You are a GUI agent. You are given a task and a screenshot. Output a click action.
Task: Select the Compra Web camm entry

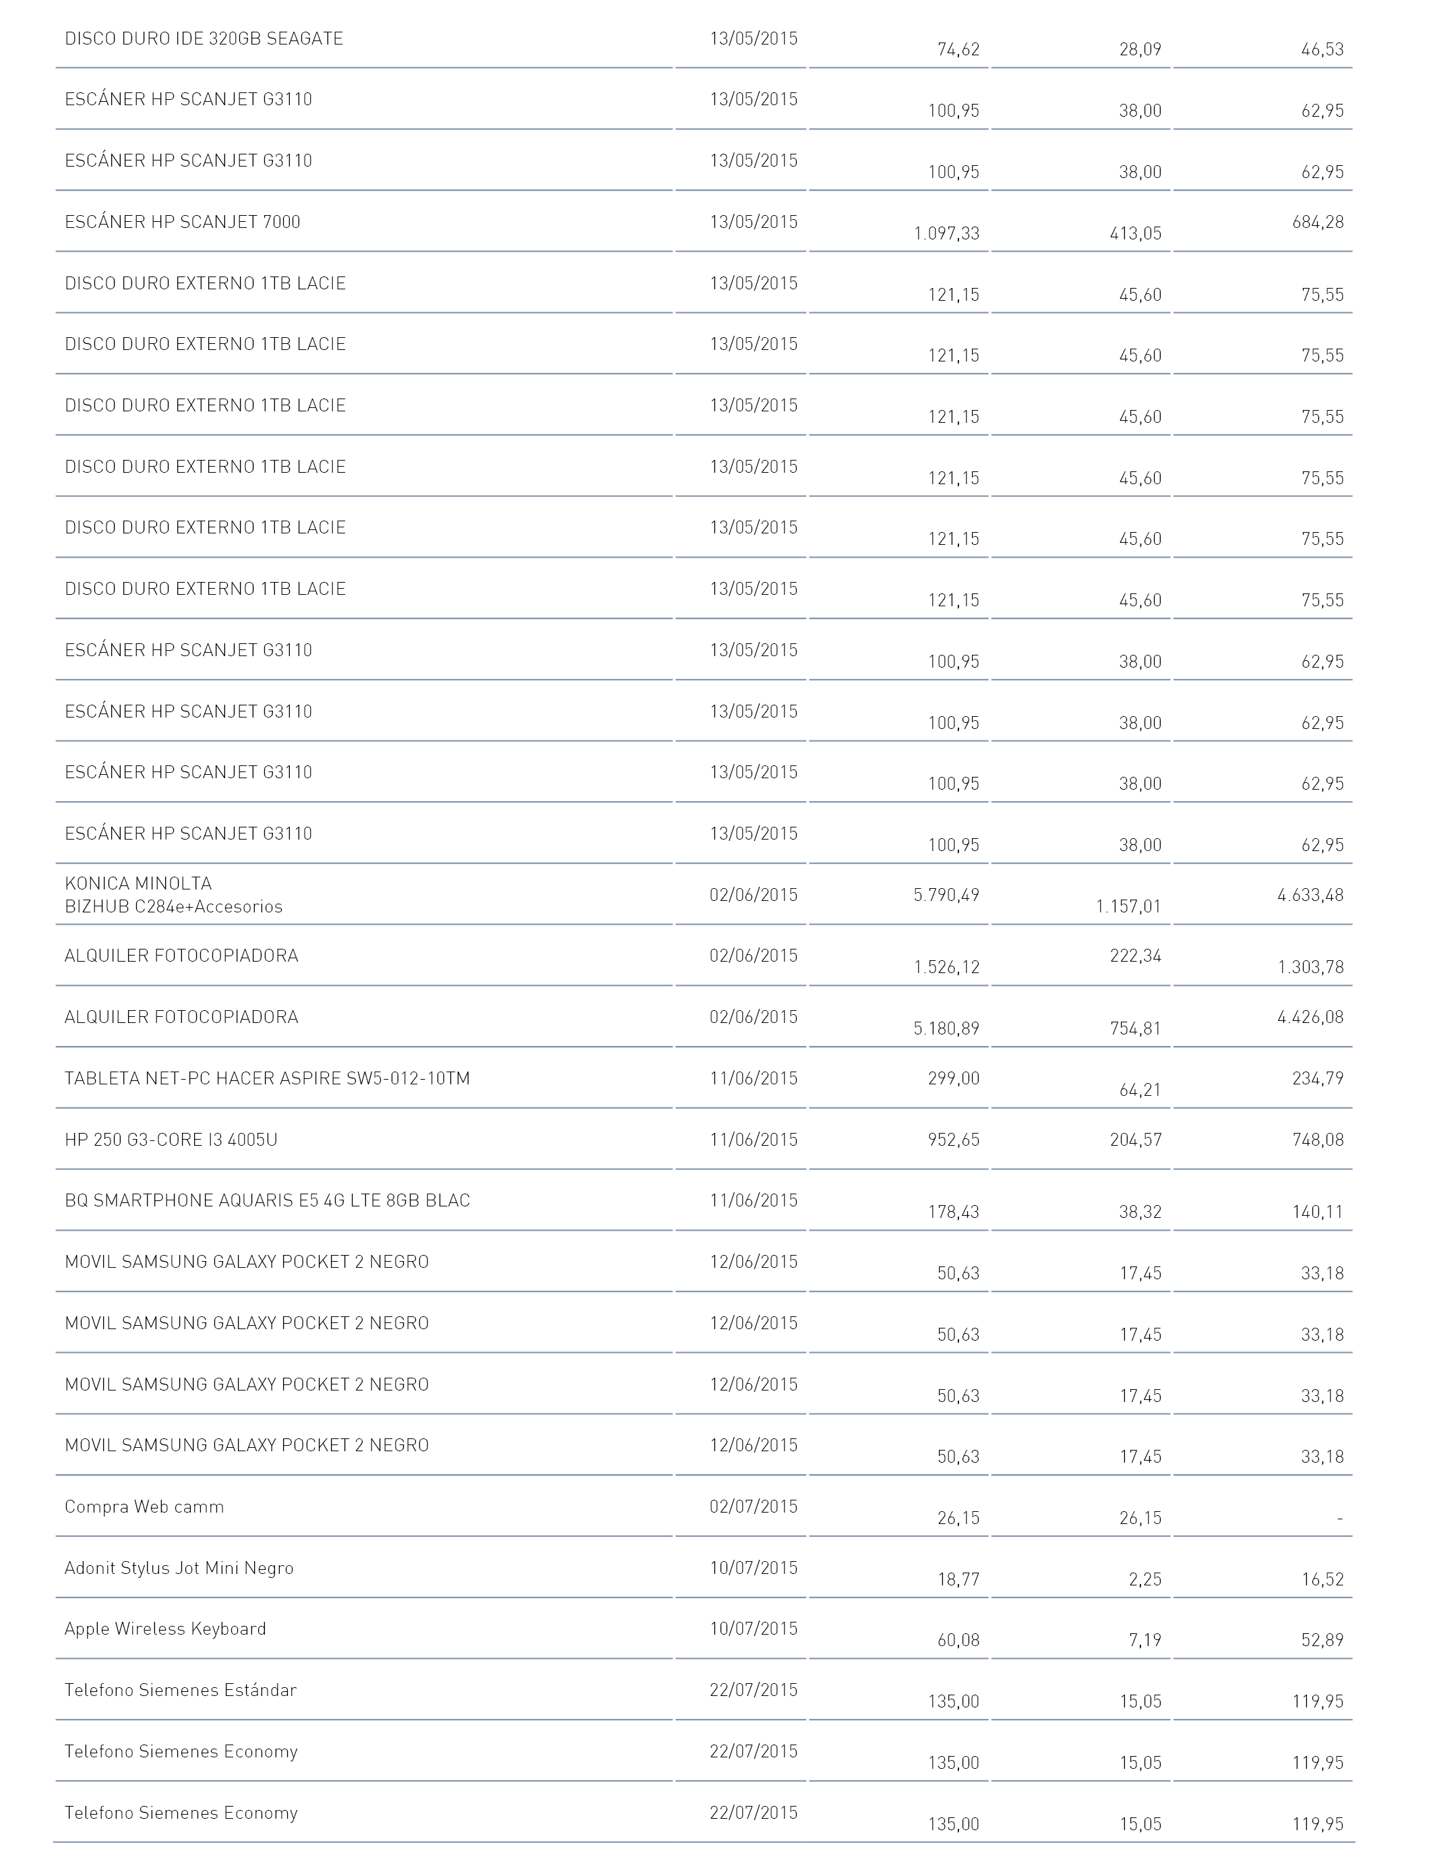tap(144, 1507)
